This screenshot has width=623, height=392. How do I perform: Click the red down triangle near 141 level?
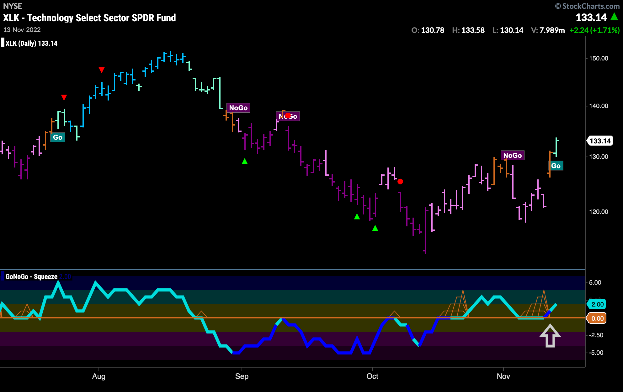tap(64, 97)
